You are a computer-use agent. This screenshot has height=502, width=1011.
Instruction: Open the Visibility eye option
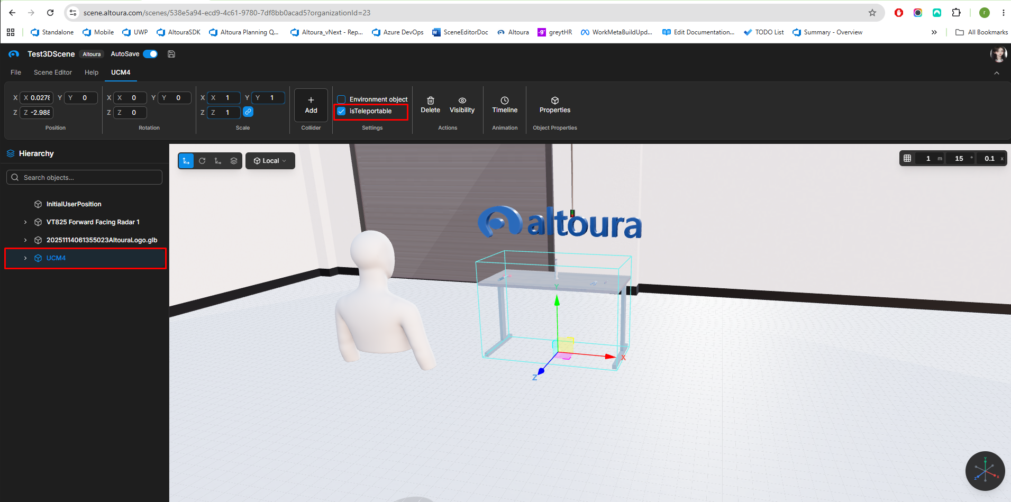pyautogui.click(x=462, y=105)
